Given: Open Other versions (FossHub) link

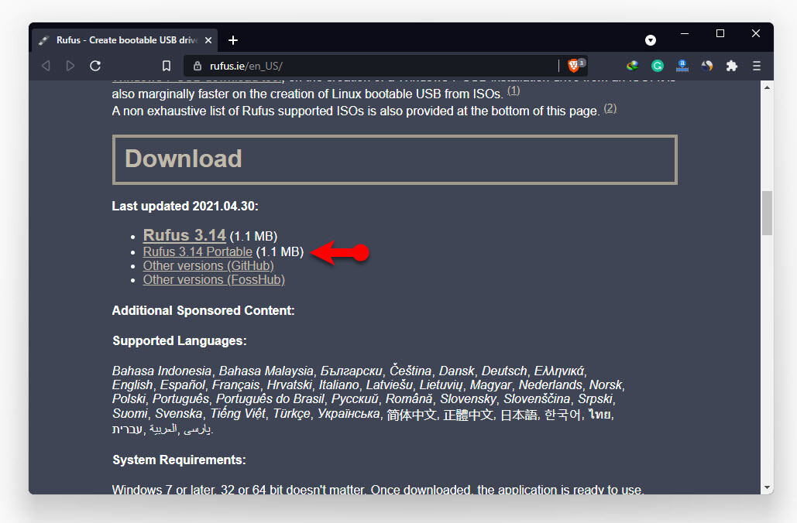Looking at the screenshot, I should 214,280.
